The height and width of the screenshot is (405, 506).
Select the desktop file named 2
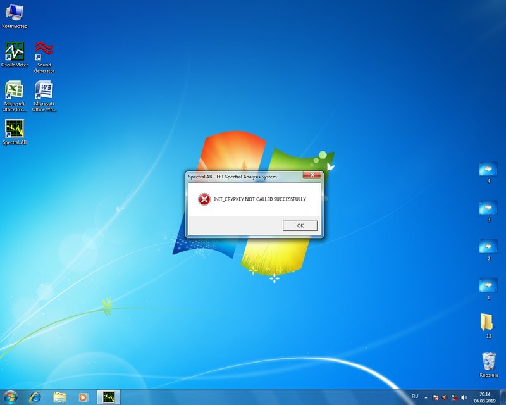point(488,251)
